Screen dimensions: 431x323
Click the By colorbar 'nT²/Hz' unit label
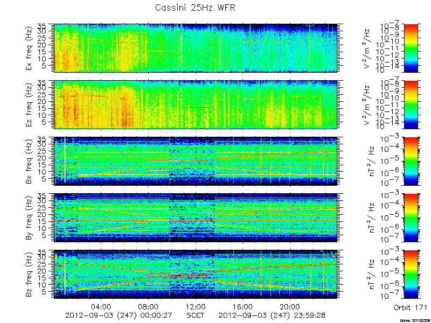(x=373, y=218)
